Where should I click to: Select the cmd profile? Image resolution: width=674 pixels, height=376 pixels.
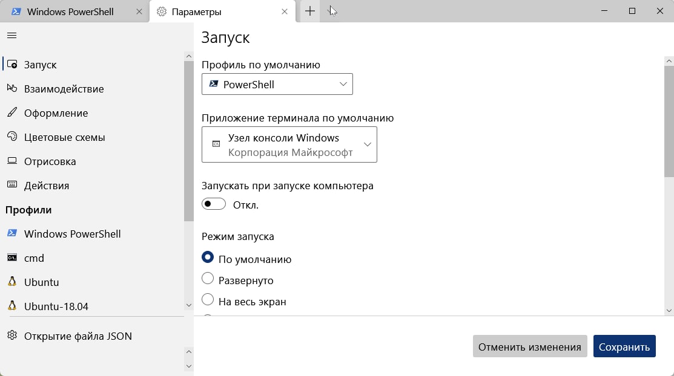tap(93, 258)
